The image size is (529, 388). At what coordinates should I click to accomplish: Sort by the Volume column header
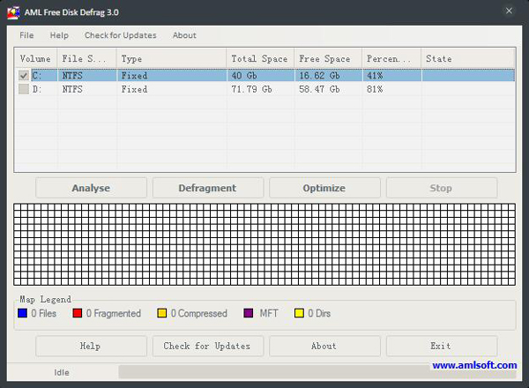point(36,59)
